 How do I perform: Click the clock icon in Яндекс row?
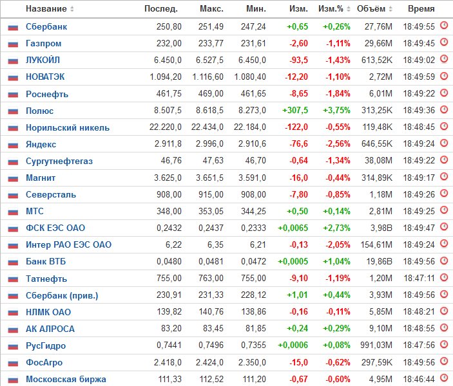click(444, 143)
